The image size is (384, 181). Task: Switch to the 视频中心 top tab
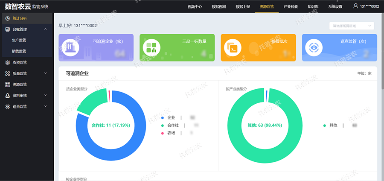tap(195, 6)
